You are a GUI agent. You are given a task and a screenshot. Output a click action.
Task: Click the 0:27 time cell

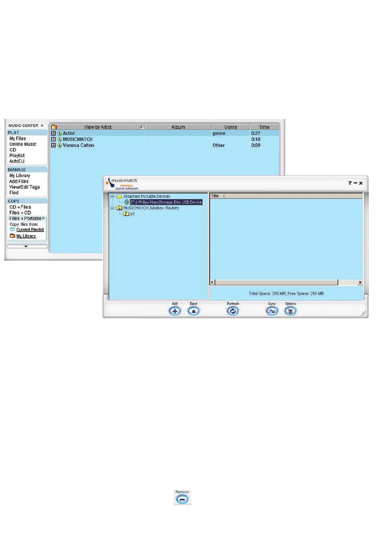(256, 133)
